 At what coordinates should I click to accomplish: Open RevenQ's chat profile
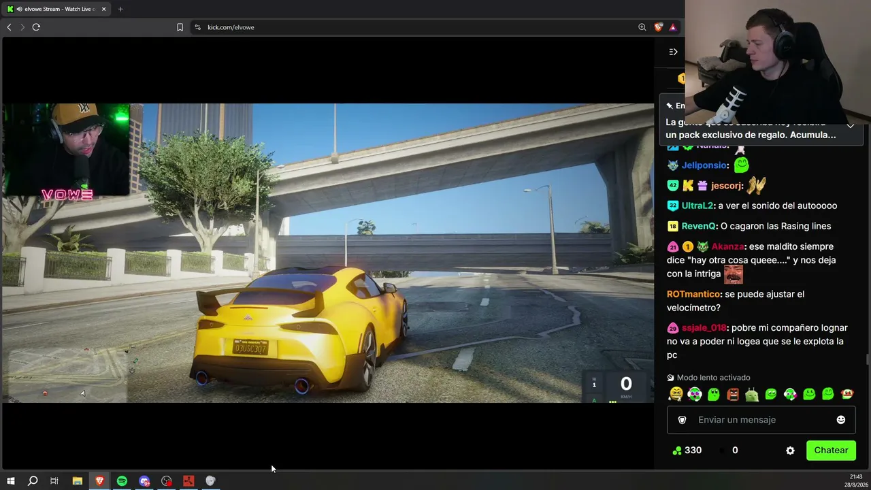[698, 226]
